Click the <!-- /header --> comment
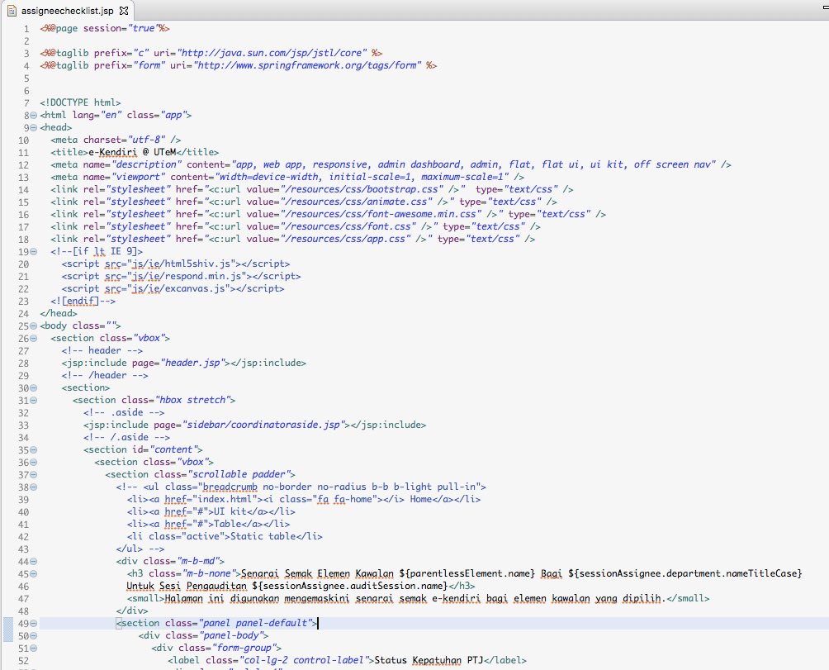 [105, 375]
